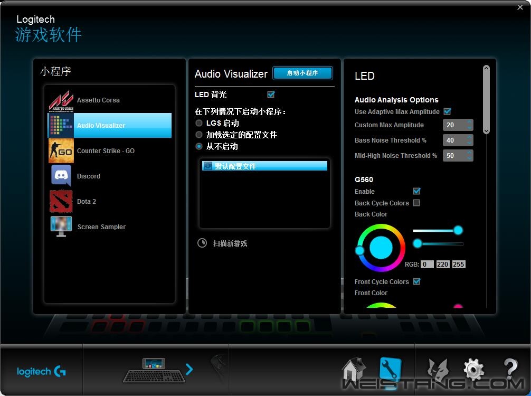Click the LED panel scroll down arrow
The width and height of the screenshot is (531, 396).
click(486, 131)
